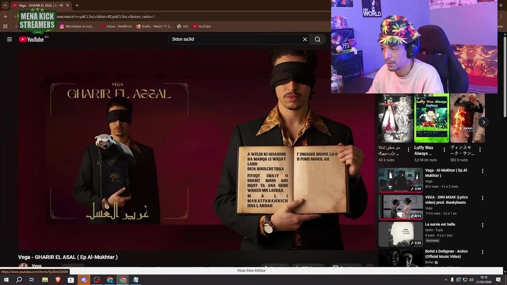Mute the Vega tab via its speaker icon
Image resolution: width=507 pixels, height=285 pixels.
[61, 5]
